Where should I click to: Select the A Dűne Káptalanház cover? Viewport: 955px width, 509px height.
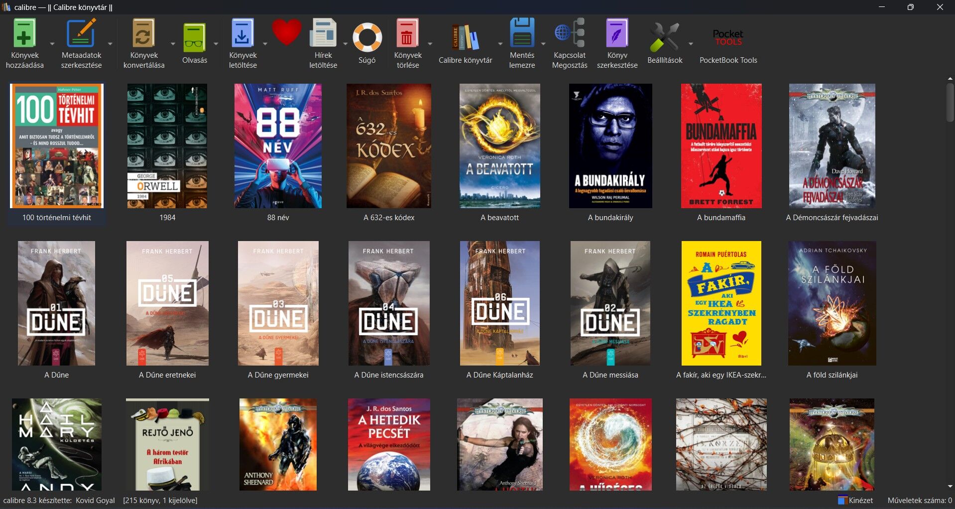coord(499,303)
